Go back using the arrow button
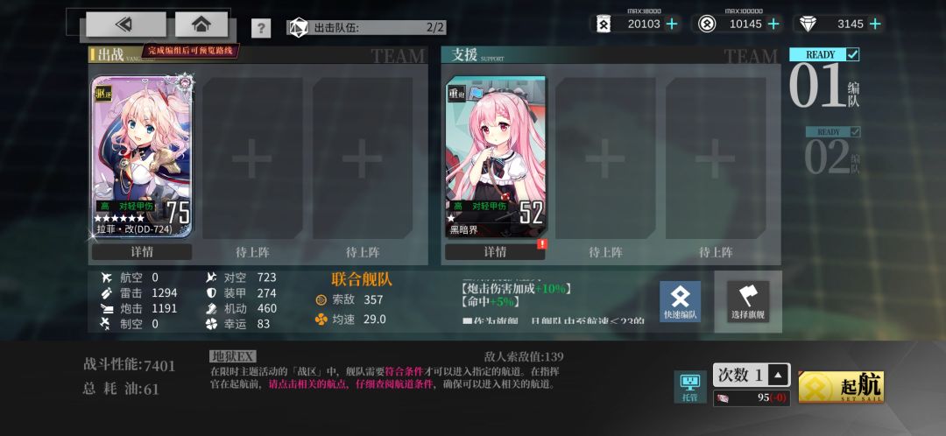The height and width of the screenshot is (436, 946). (125, 25)
